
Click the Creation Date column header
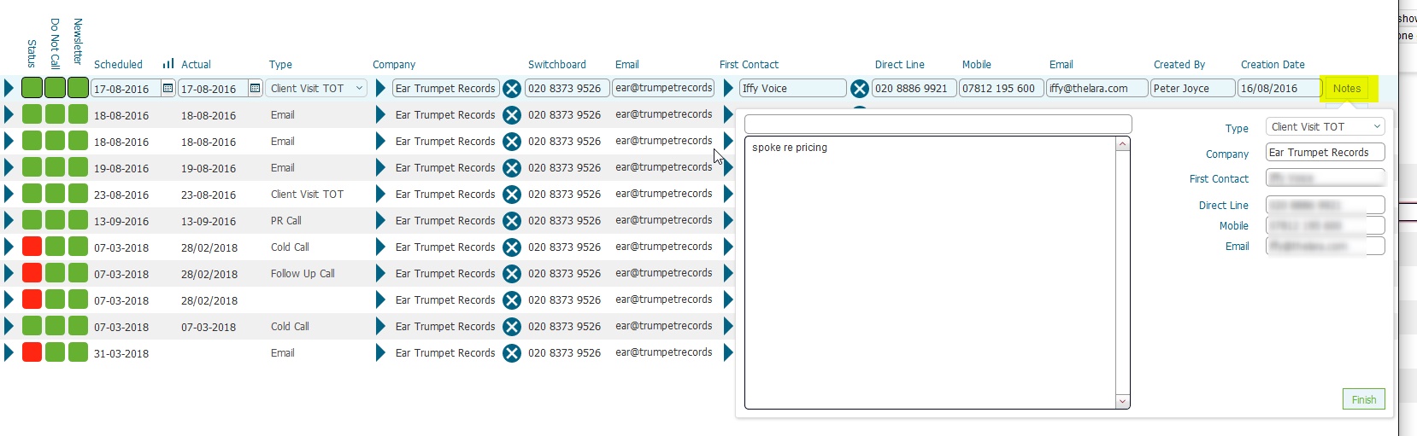1272,64
